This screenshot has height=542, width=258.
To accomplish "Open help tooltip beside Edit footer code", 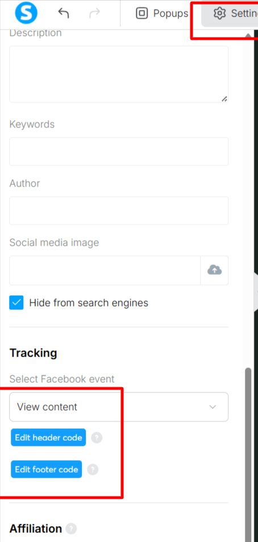I will 93,470.
